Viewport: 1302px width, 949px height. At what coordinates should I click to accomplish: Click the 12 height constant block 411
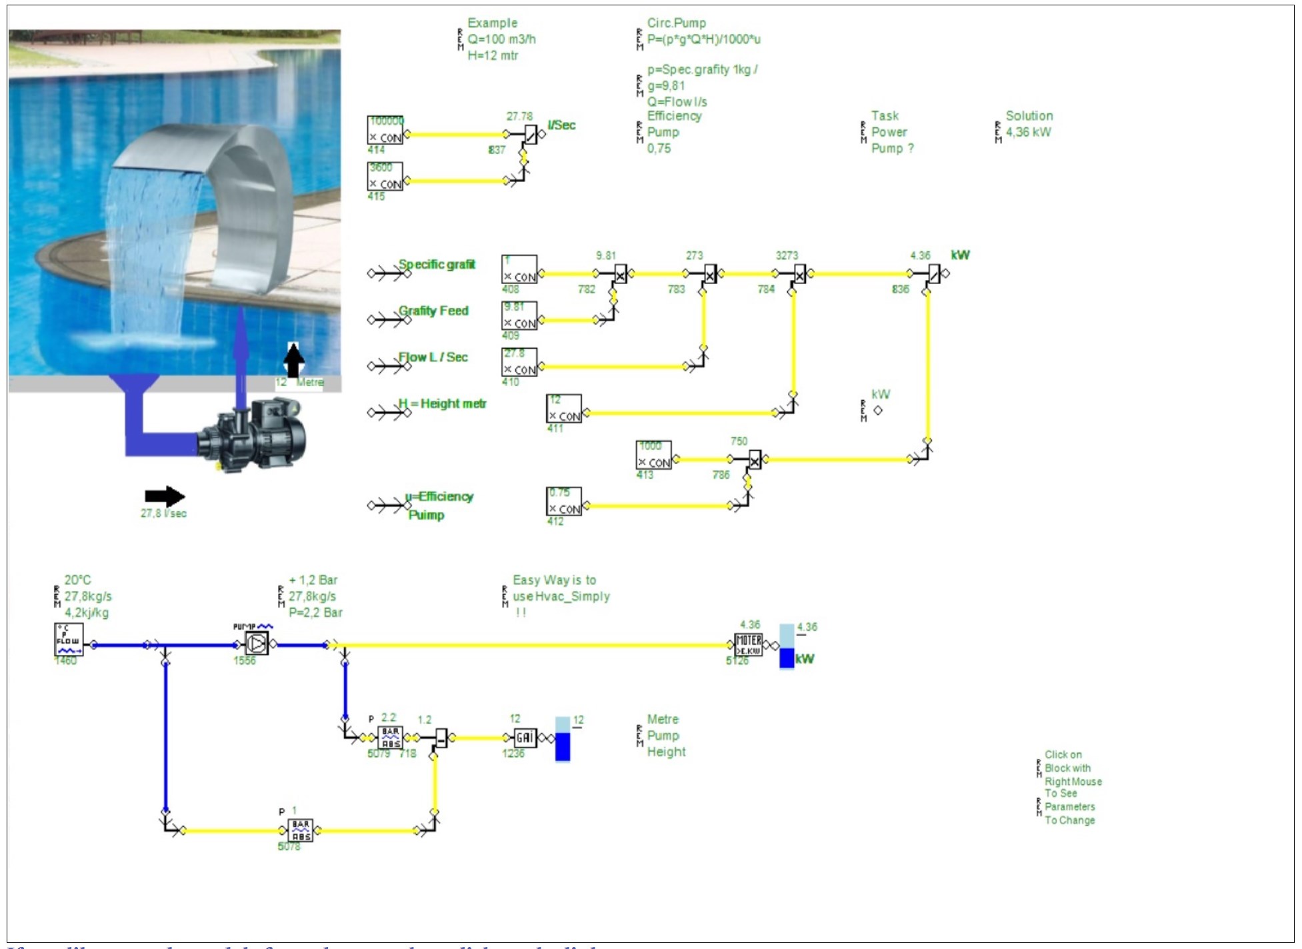coord(564,409)
